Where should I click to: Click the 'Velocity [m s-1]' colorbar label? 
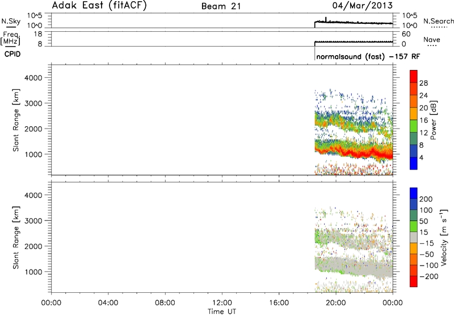click(x=444, y=237)
